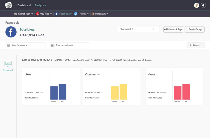Go to the Dashboard tab
210x138 pixels.
24,5
